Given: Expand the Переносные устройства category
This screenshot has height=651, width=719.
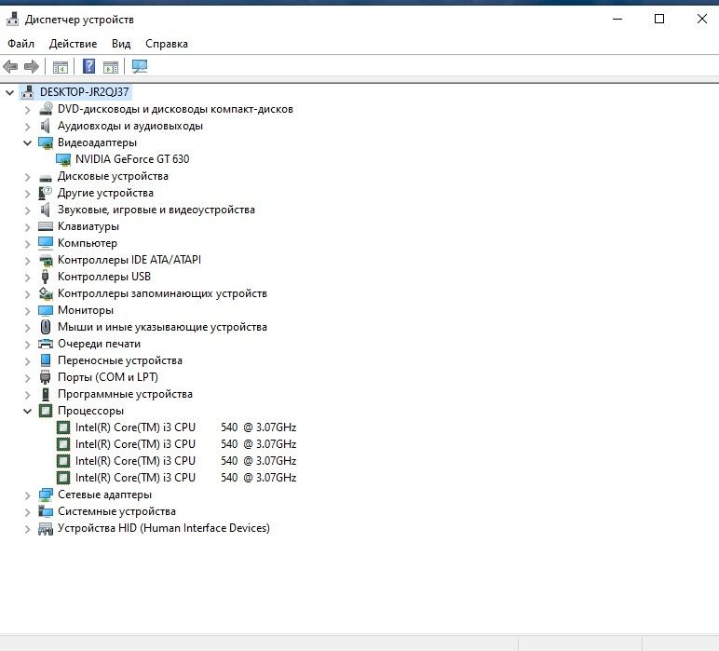Looking at the screenshot, I should pos(28,361).
